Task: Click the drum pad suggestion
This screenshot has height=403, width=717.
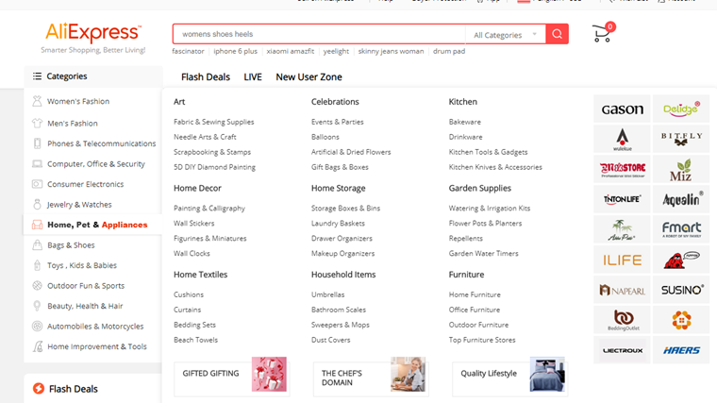Action: (x=449, y=51)
